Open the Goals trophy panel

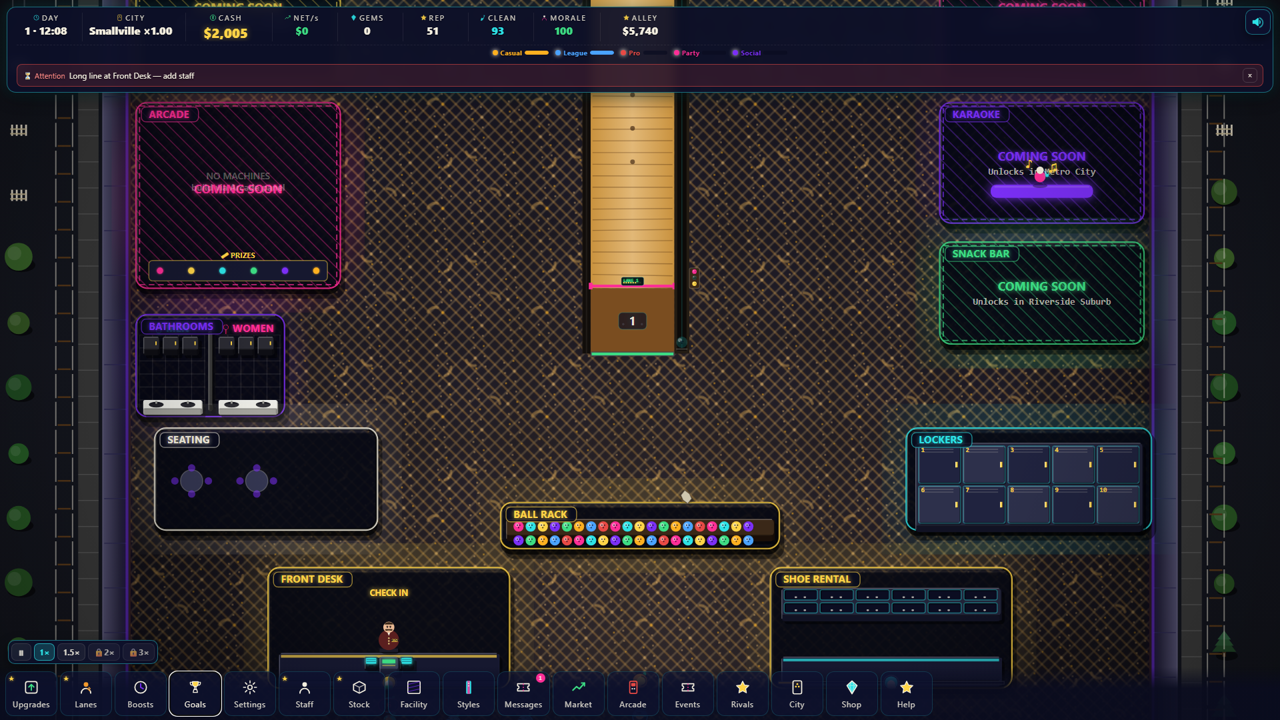[195, 694]
